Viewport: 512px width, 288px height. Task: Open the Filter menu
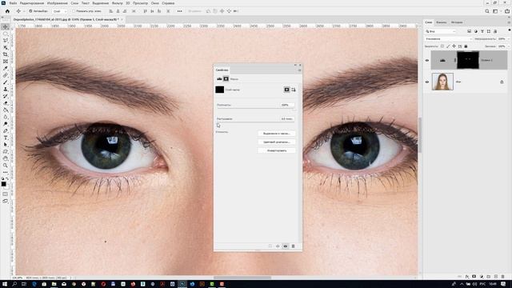pyautogui.click(x=118, y=3)
